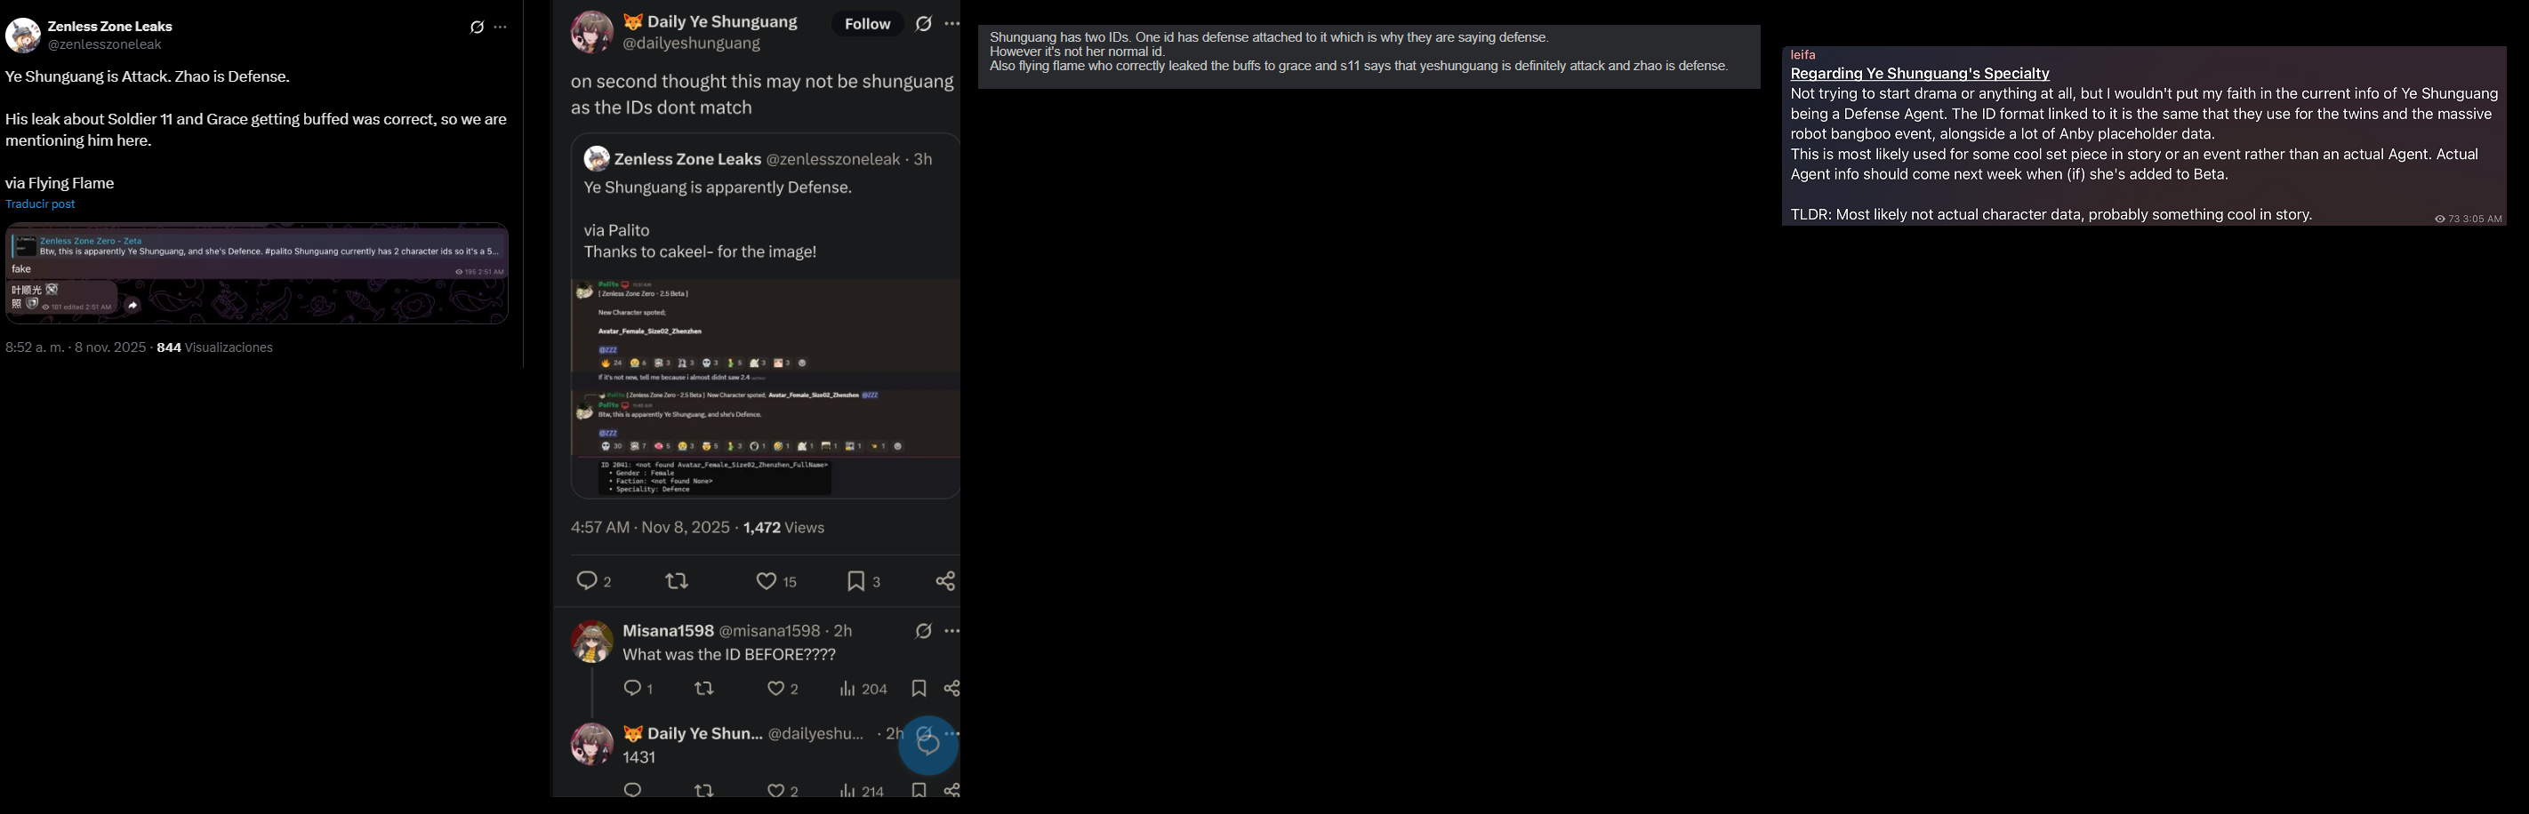The image size is (2529, 814).
Task: Repost the '1431' comment
Action: pos(704,789)
